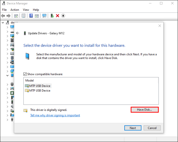The width and height of the screenshot is (178, 142).
Task: Select the Ports (COM & LPT) connector tree icon
Action: tap(12, 84)
